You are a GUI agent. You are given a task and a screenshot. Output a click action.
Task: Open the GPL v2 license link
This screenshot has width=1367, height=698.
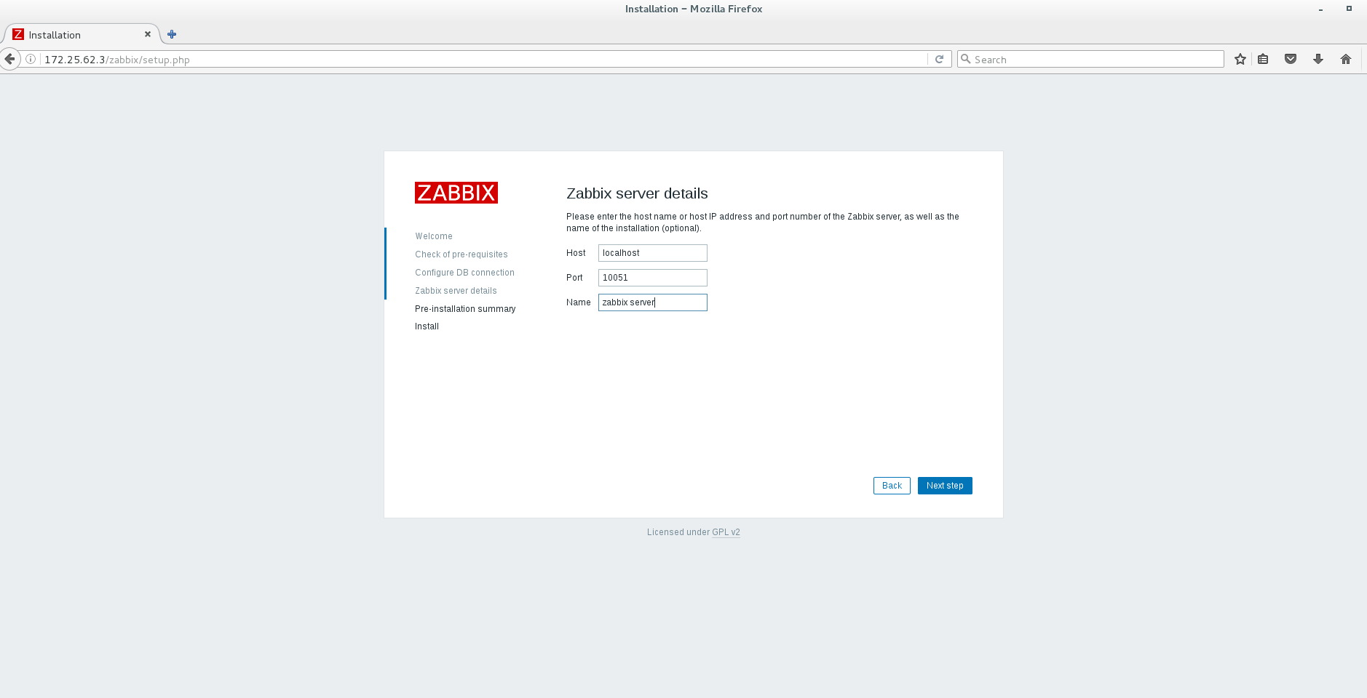[726, 531]
